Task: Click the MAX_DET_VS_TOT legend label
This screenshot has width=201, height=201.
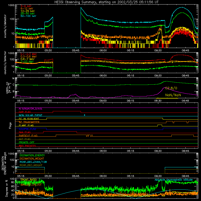Action: coord(31,185)
